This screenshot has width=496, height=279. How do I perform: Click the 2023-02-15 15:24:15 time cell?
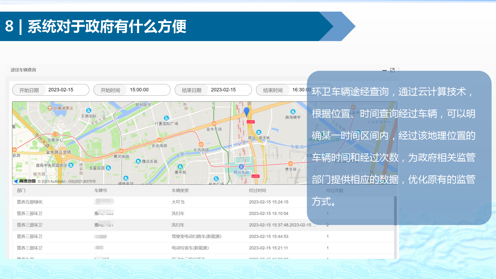(x=269, y=202)
